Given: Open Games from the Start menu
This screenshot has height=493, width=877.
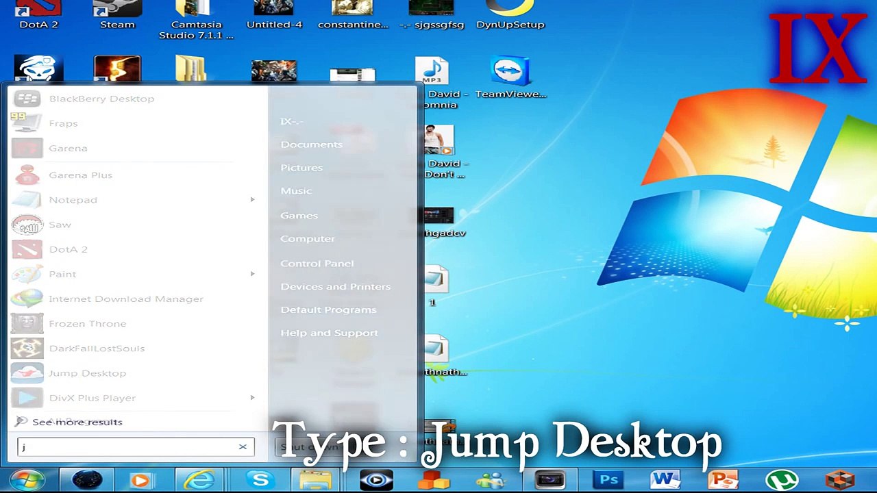Looking at the screenshot, I should point(299,215).
